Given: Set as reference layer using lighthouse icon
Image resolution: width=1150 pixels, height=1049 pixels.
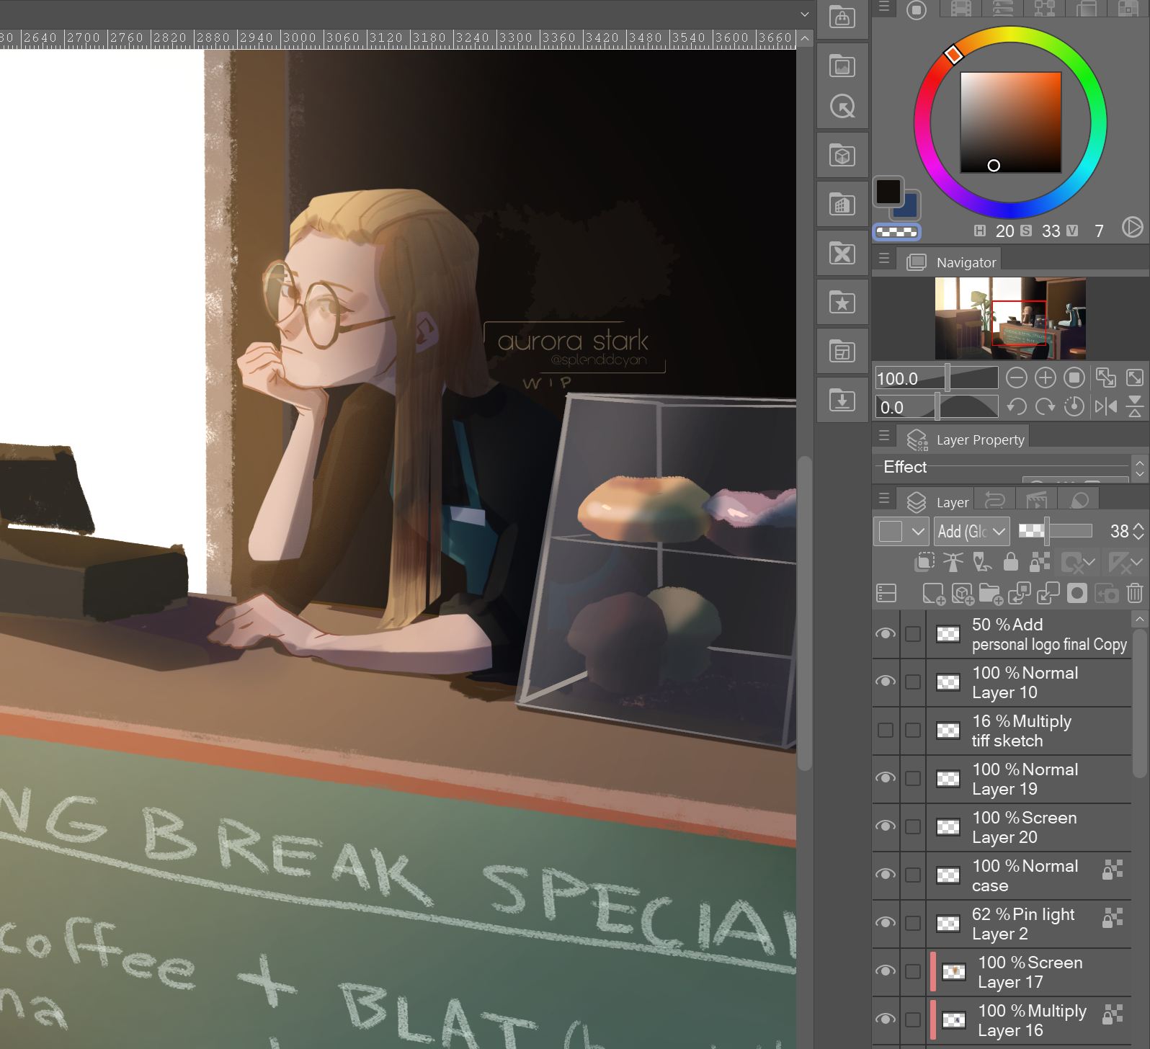Looking at the screenshot, I should coord(953,562).
